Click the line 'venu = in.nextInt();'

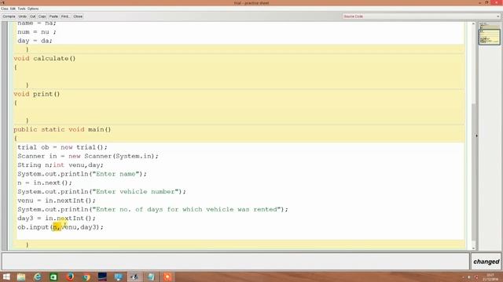point(57,201)
